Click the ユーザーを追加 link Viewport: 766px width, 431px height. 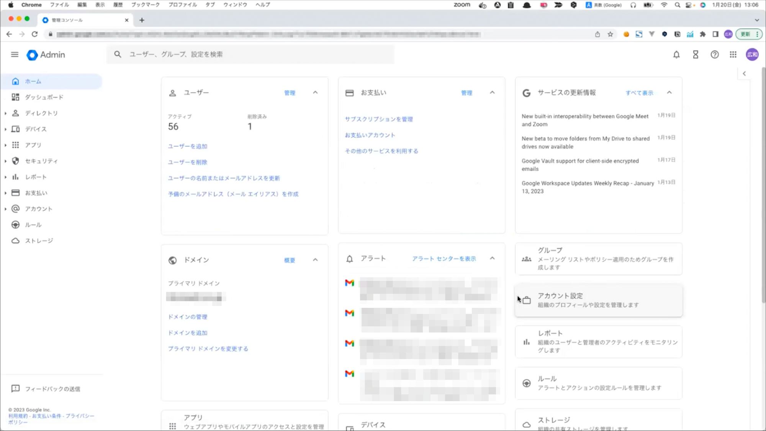(x=188, y=146)
